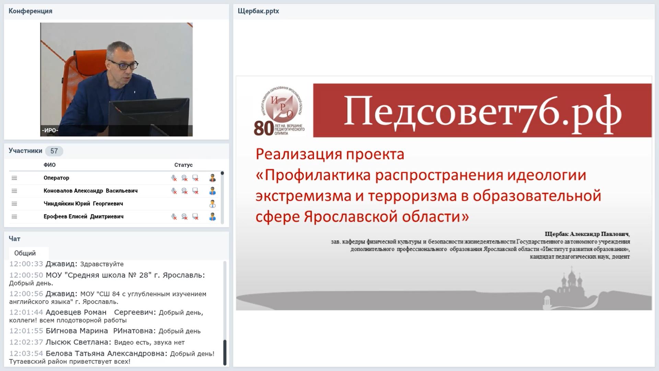Click muted microphone icon for Ерофеев Елисей Дмитриевич
The image size is (659, 371).
[x=174, y=216]
